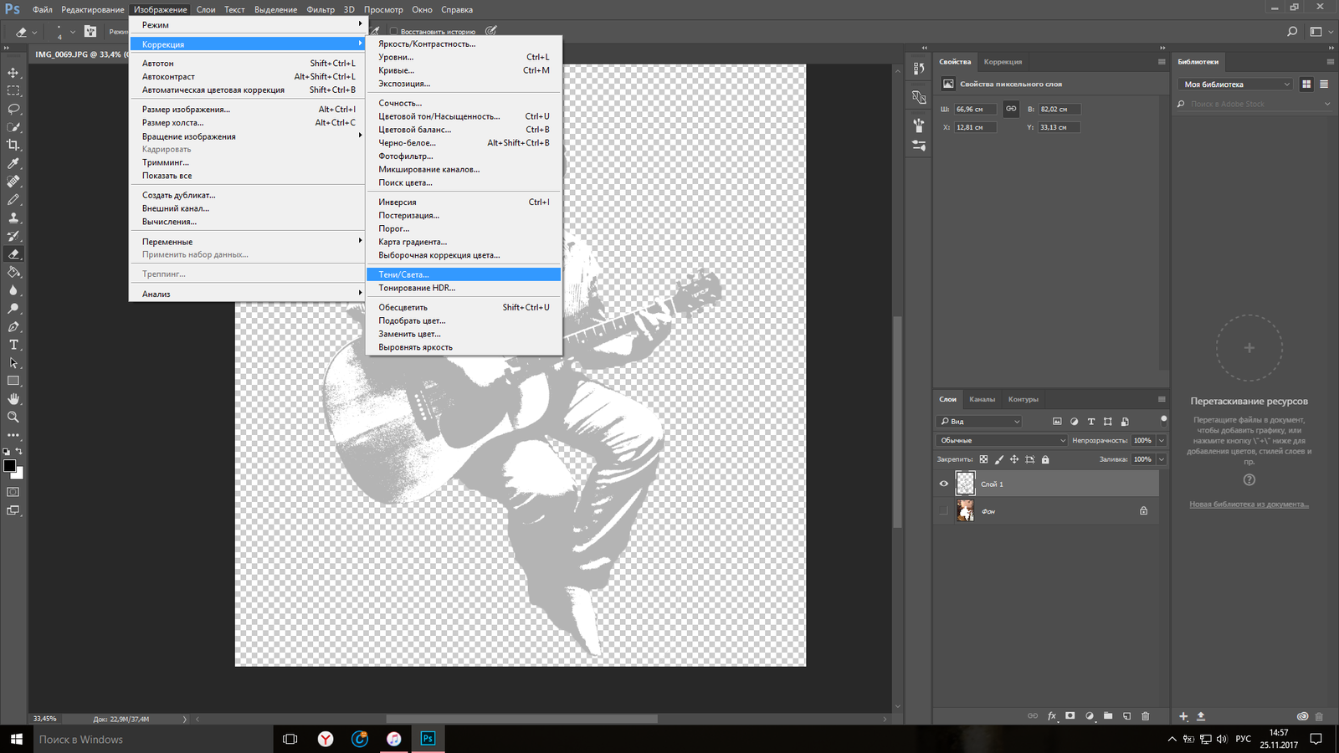Viewport: 1339px width, 753px height.
Task: Switch to Quick Mask mode
Action: click(x=13, y=492)
